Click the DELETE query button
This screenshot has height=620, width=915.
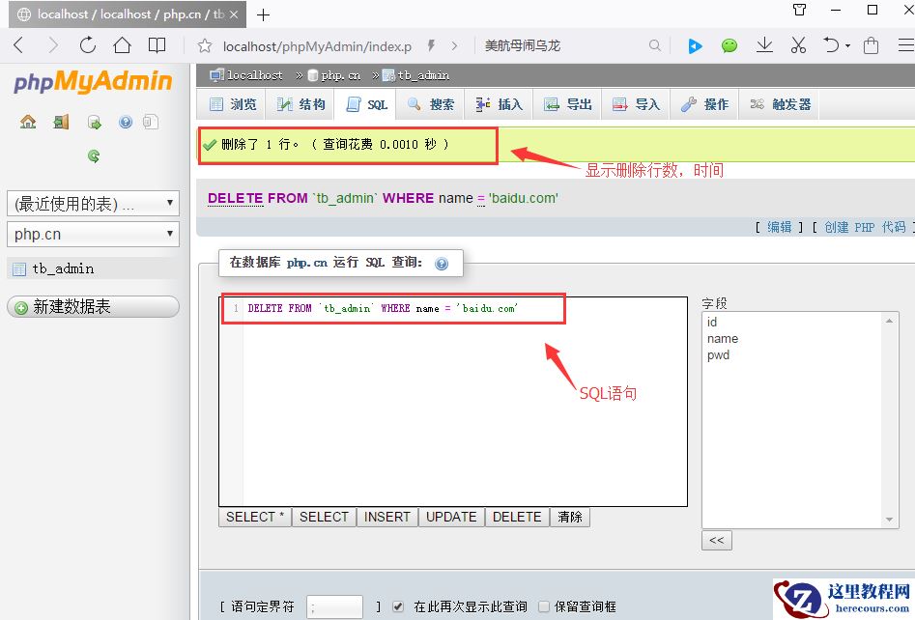pos(517,517)
